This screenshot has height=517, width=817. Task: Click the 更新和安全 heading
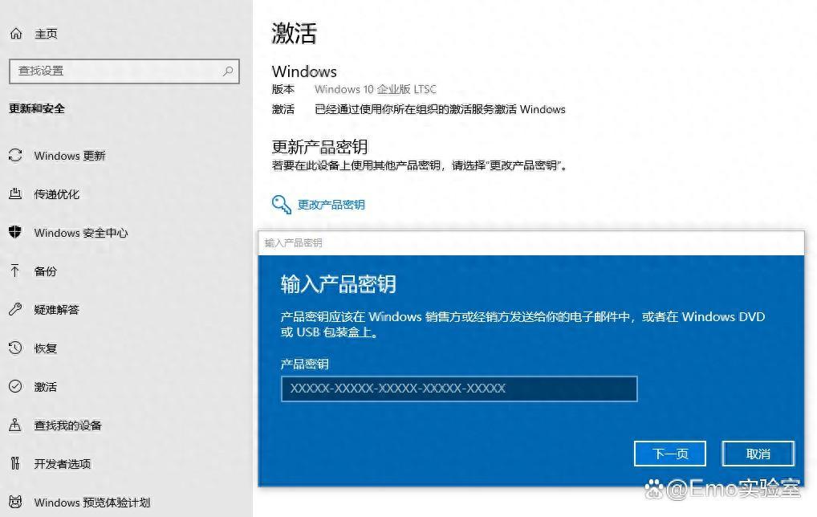click(x=37, y=108)
